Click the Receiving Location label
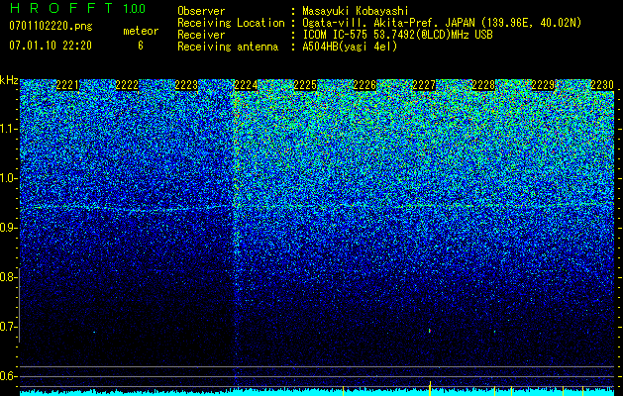Screen dimensions: 623x396 231,23
